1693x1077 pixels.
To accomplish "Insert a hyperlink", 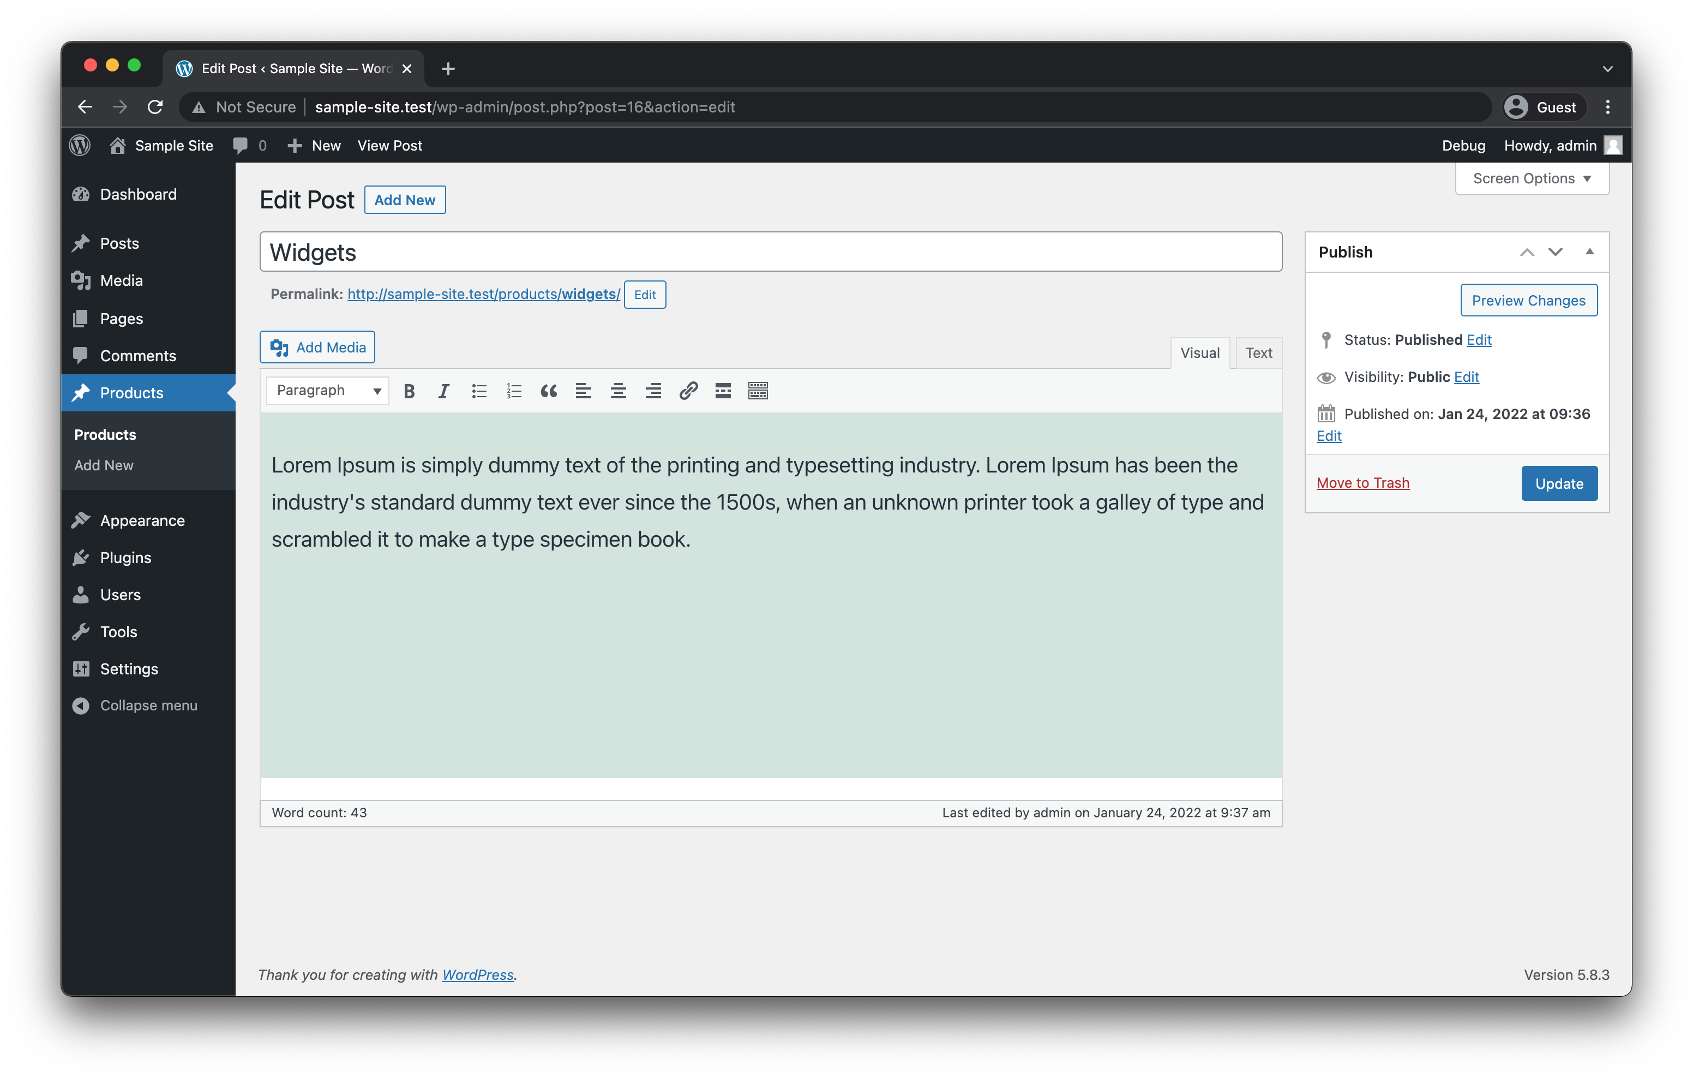I will click(x=688, y=391).
